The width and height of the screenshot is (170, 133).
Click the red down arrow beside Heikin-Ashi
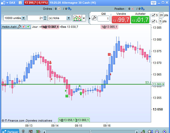click(x=24, y=26)
